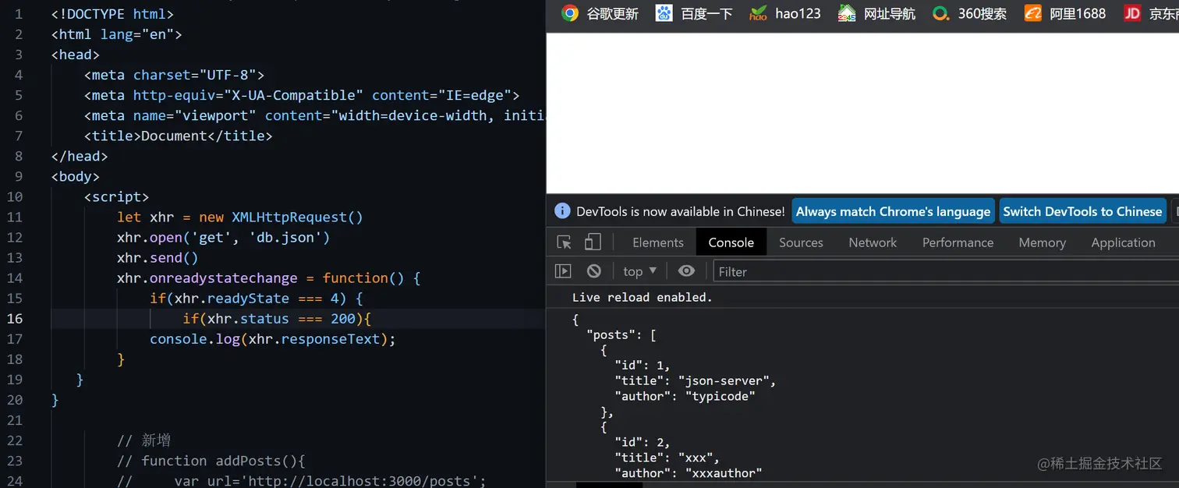Click onreadystatechange on line 14
The height and width of the screenshot is (488, 1179).
click(x=224, y=278)
